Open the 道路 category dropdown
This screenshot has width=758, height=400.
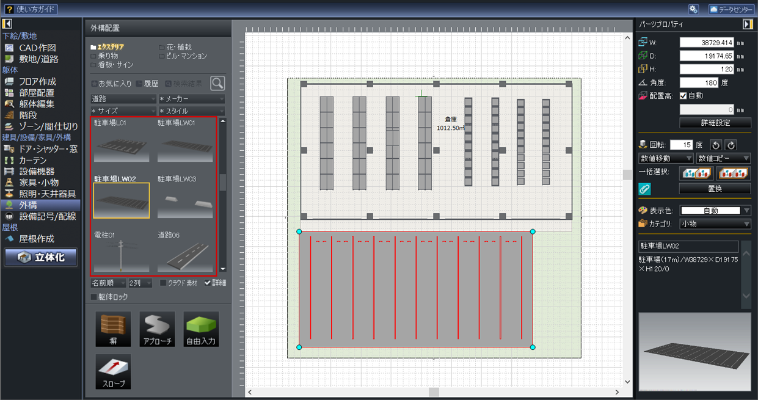coord(123,99)
